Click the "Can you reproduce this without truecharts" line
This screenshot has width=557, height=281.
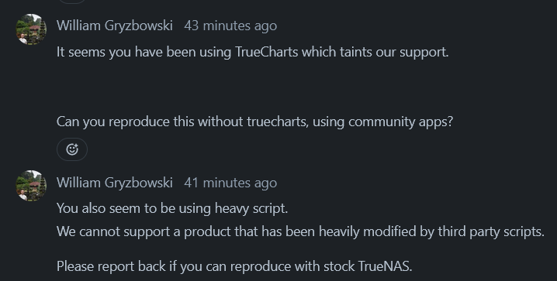click(254, 122)
